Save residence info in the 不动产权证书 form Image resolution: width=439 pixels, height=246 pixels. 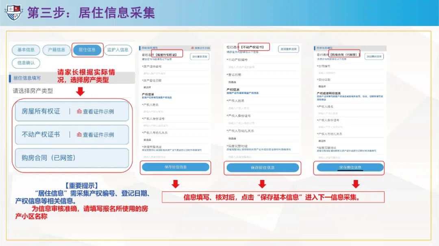coord(263,167)
